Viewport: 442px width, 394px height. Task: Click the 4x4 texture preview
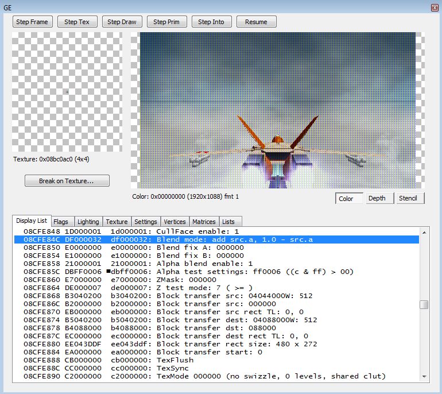tap(67, 92)
